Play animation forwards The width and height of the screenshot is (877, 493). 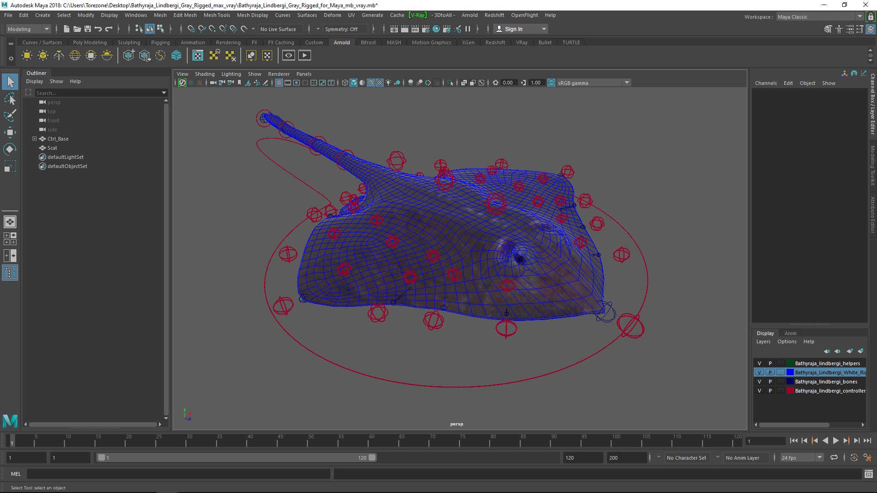click(835, 441)
